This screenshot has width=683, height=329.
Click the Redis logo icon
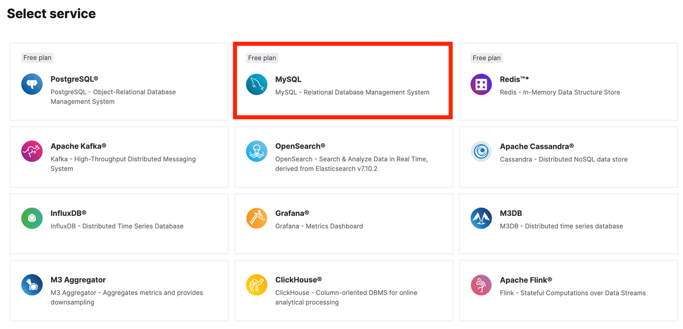[481, 84]
